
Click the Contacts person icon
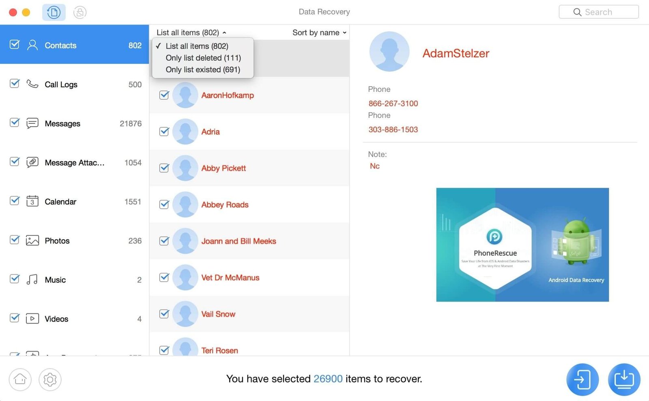coord(32,45)
